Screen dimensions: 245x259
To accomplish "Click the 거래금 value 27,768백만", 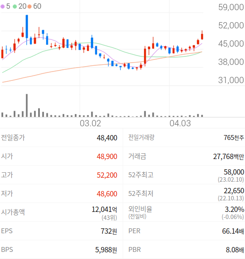I will [x=229, y=156].
